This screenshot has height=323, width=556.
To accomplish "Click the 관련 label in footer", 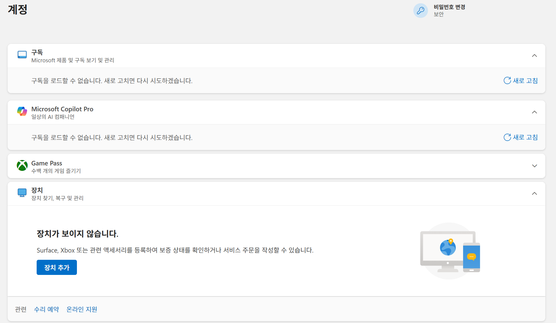I will coord(21,309).
